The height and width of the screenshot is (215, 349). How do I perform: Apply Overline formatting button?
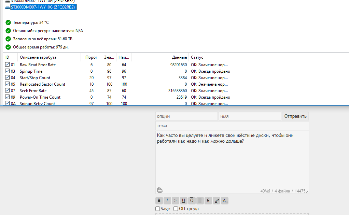192,201
